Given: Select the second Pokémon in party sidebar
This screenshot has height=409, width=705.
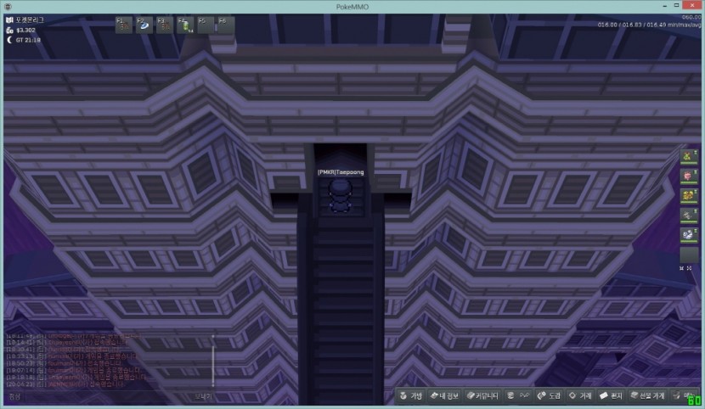Looking at the screenshot, I should pyautogui.click(x=689, y=176).
